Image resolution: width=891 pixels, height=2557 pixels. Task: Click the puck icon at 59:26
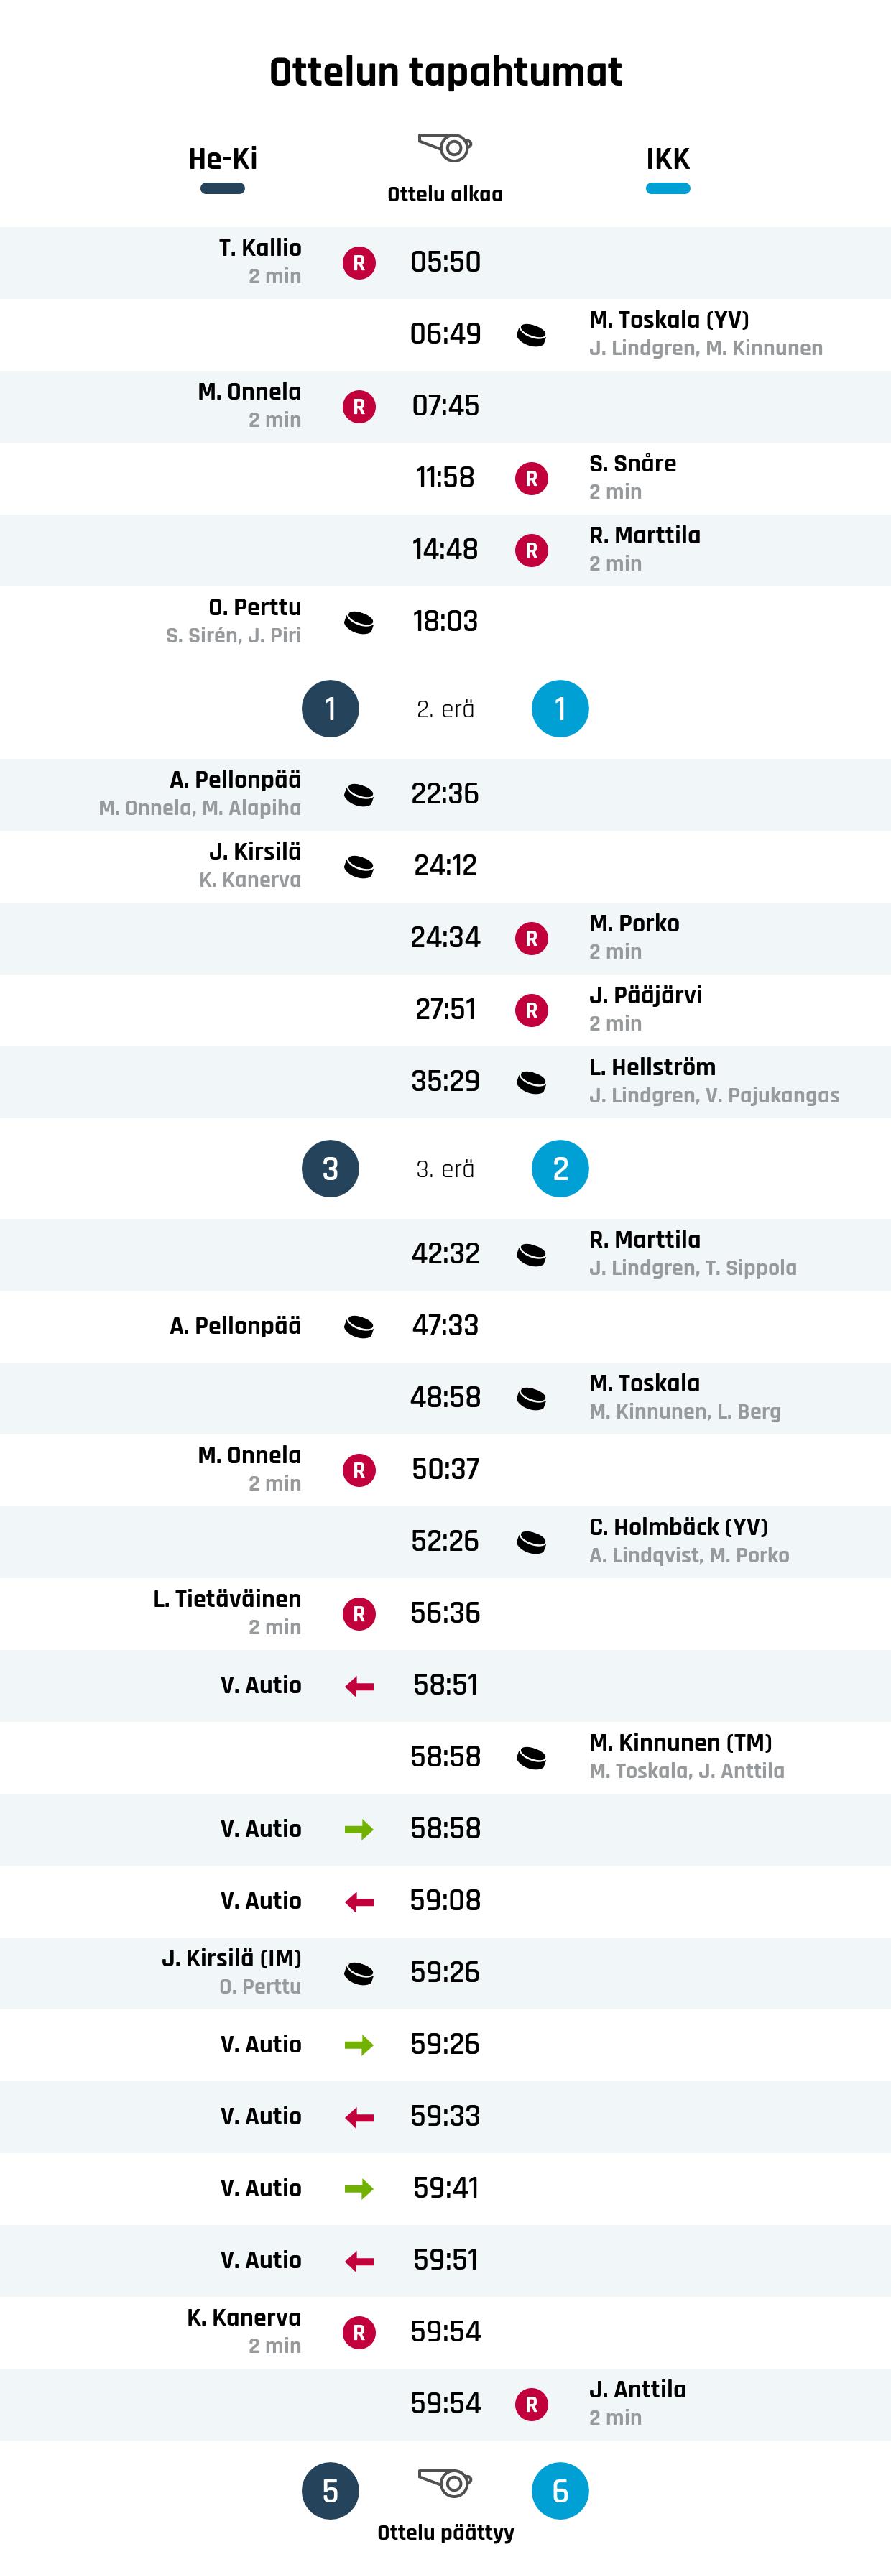[359, 1973]
